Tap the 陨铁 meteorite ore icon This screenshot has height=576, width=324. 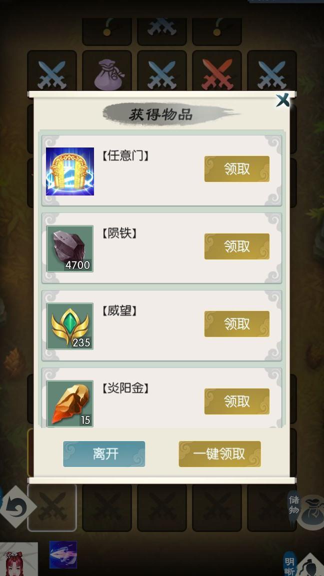click(x=70, y=248)
